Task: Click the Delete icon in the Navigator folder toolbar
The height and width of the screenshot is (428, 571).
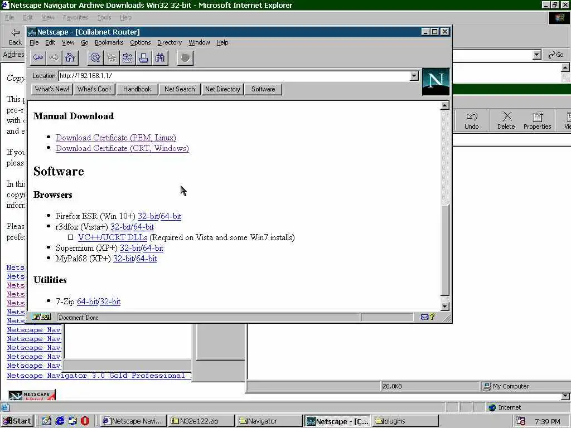Action: pos(506,121)
